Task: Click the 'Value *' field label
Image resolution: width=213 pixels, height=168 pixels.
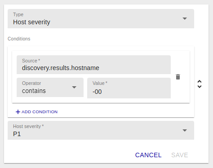Action: [x=100, y=83]
